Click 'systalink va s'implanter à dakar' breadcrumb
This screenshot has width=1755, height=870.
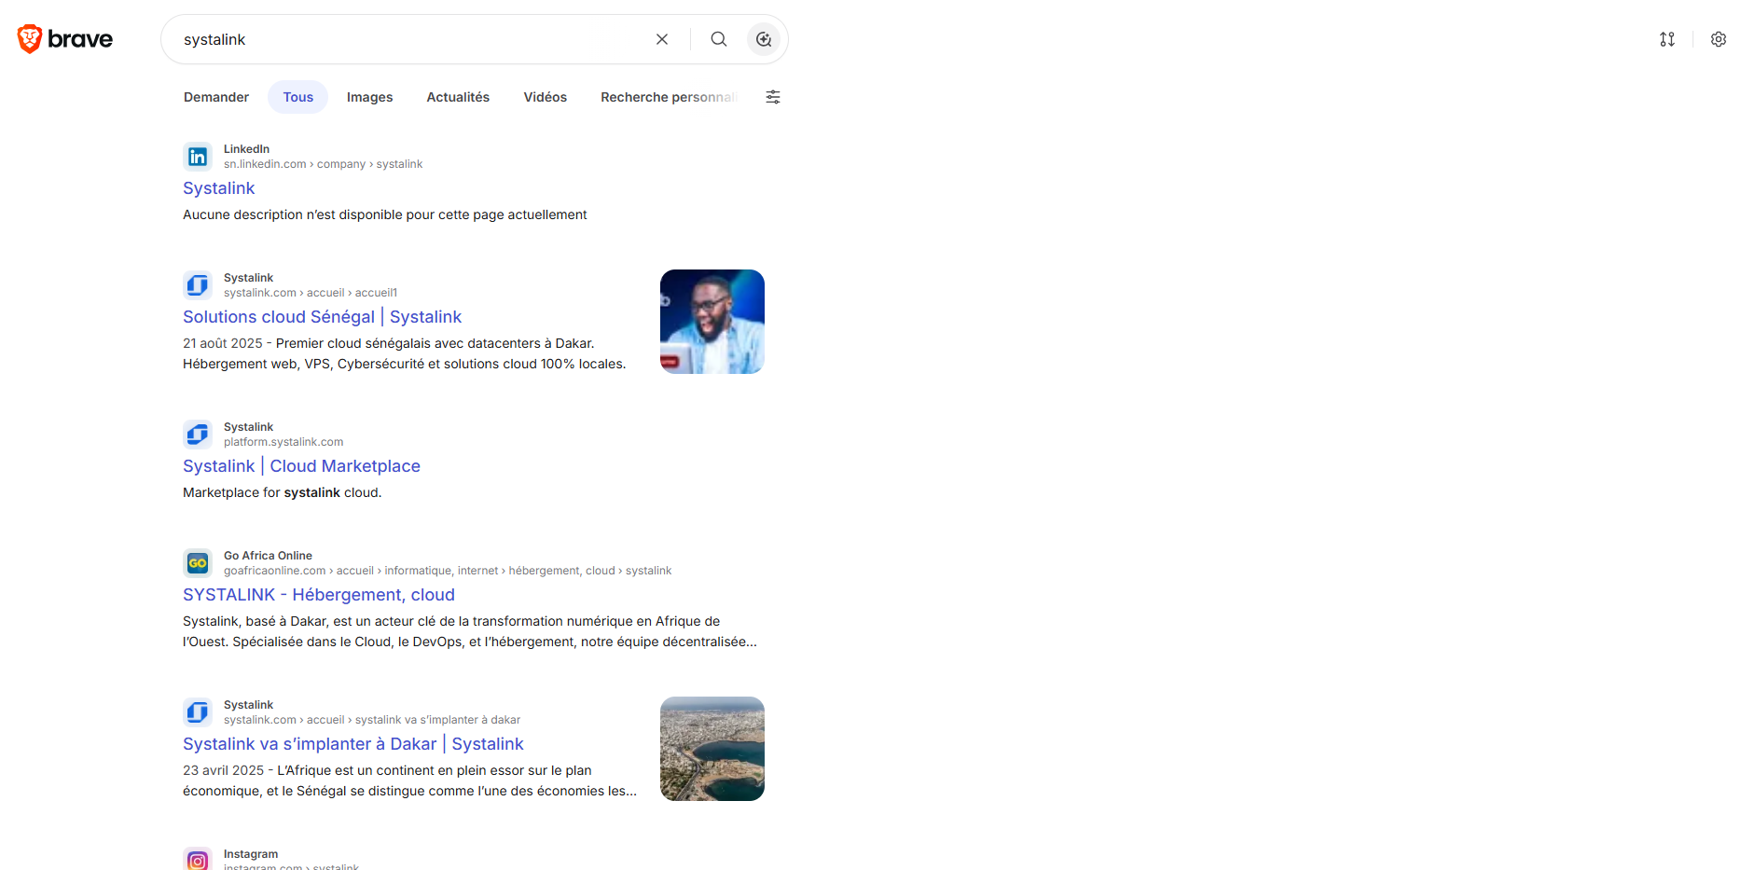pyautogui.click(x=437, y=720)
